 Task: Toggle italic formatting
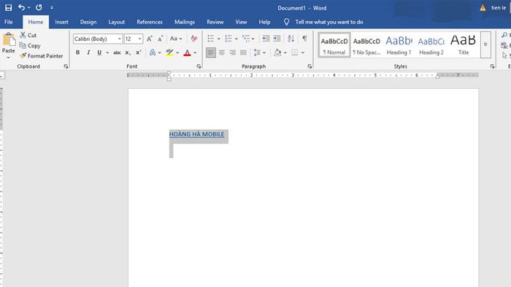(x=88, y=52)
